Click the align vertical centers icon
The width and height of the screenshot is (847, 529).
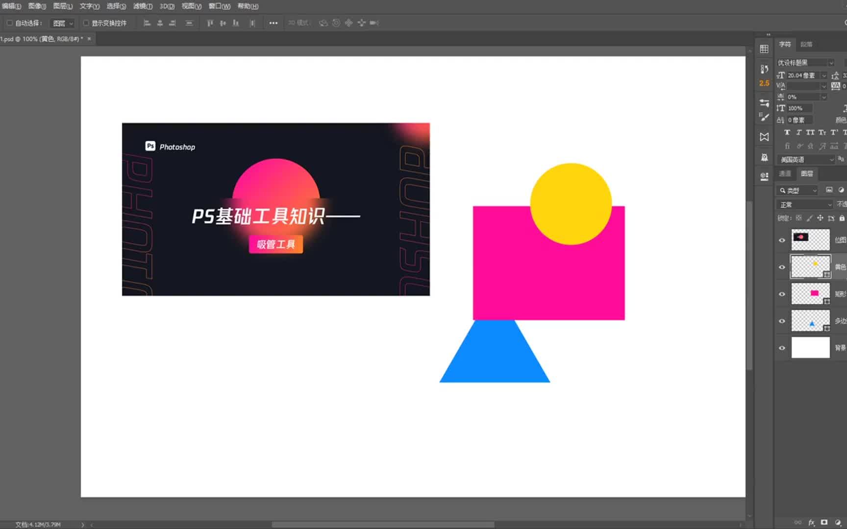point(223,23)
